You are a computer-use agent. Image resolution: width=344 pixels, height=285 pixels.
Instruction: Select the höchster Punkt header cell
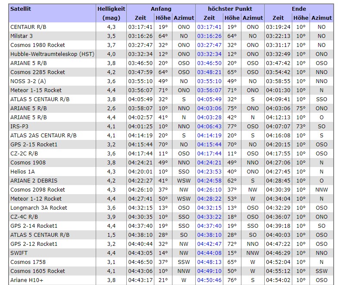(x=230, y=9)
